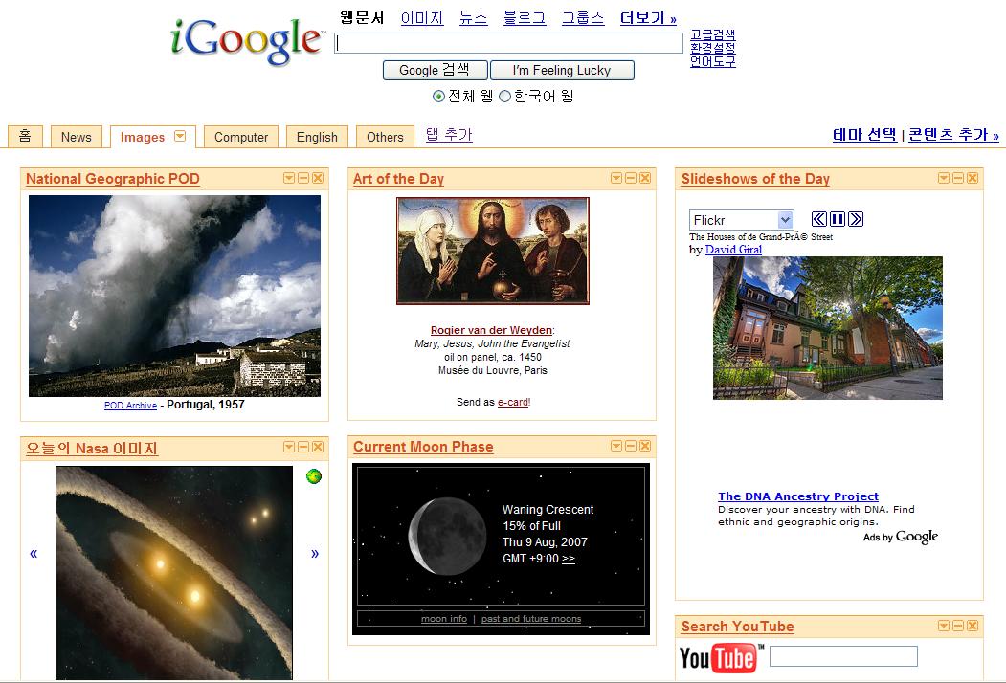The image size is (1006, 683).
Task: Select the Images tab
Action: pyautogui.click(x=143, y=137)
